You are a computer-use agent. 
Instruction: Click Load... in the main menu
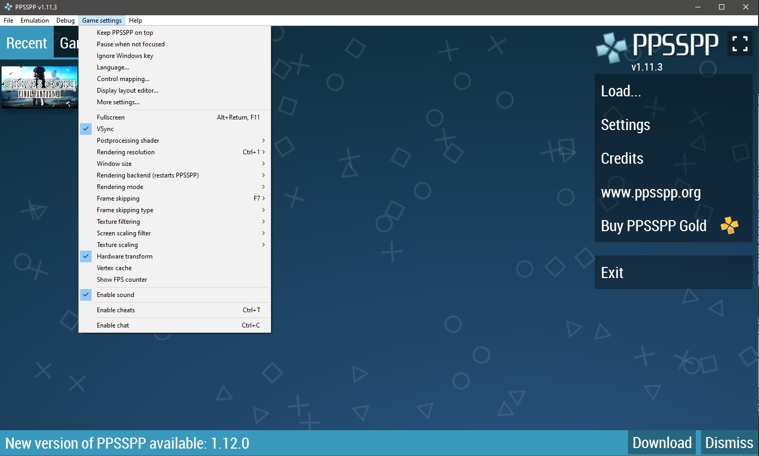tap(621, 92)
